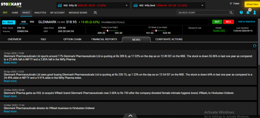
Task: Open the CORPORATE ACTIONS tab
Action: [x=169, y=39]
